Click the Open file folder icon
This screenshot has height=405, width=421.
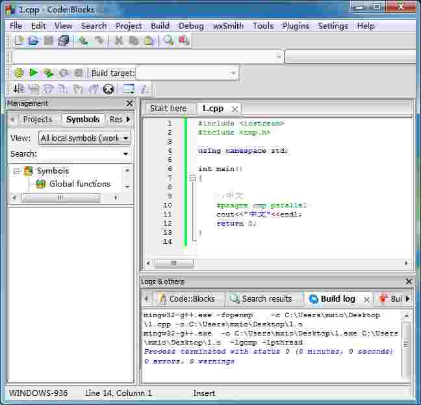pyautogui.click(x=33, y=41)
